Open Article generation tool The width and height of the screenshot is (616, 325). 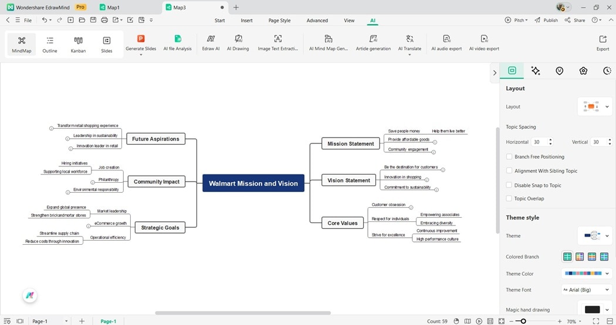coord(373,43)
